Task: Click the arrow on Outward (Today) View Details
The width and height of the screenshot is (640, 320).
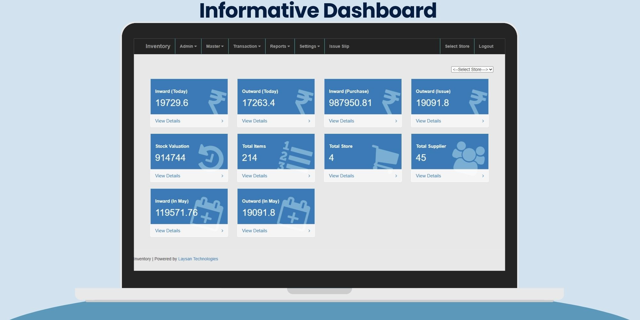Action: tap(309, 121)
